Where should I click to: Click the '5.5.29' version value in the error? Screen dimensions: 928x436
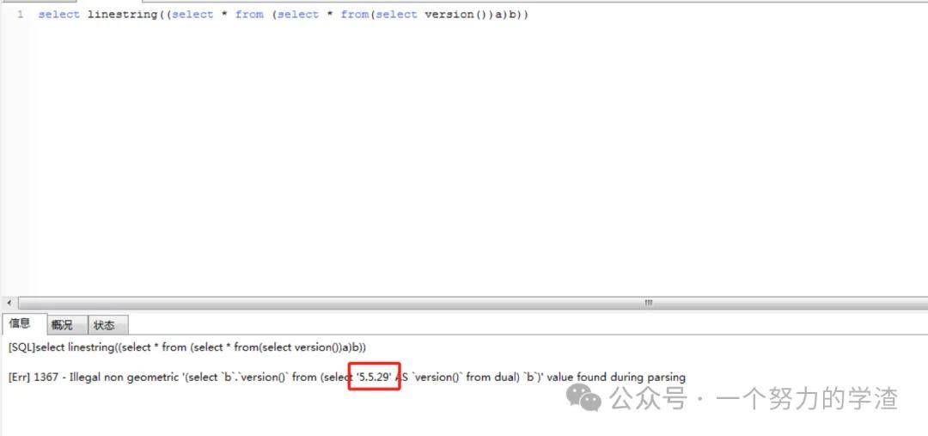pyautogui.click(x=374, y=377)
